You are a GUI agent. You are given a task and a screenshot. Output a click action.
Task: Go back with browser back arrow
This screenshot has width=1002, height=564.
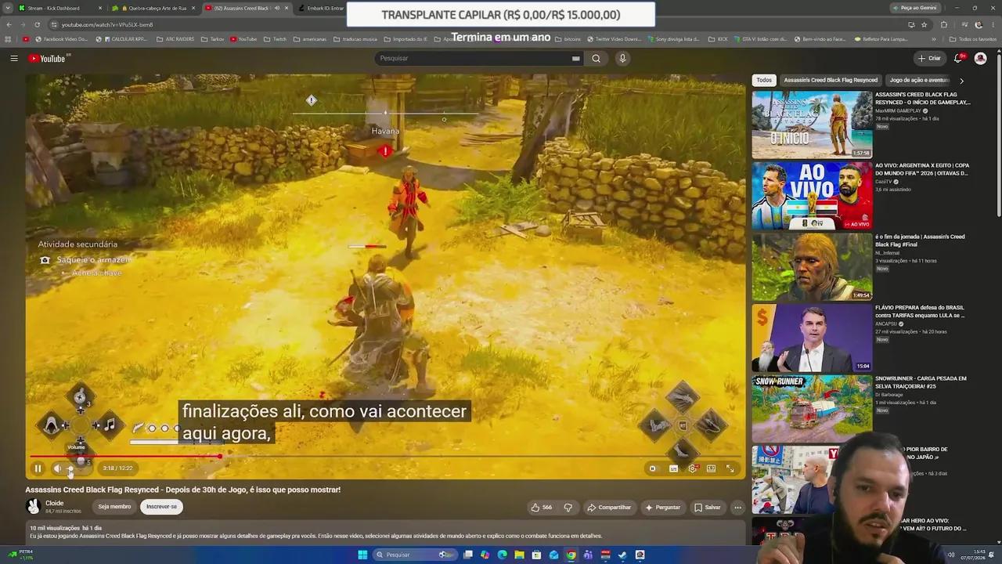pos(9,24)
